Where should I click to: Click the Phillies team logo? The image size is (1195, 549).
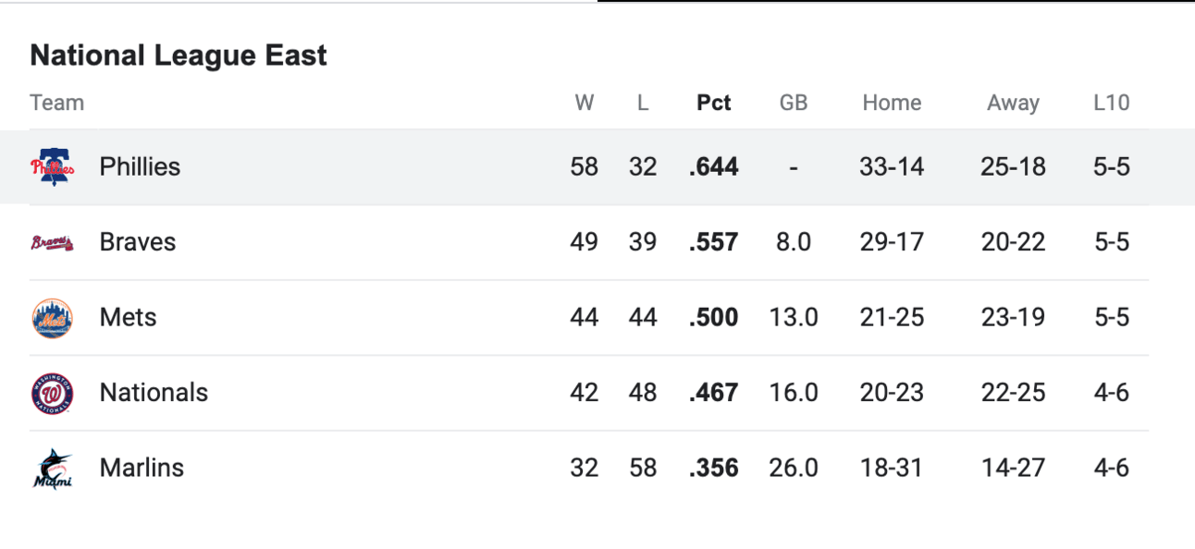click(52, 167)
